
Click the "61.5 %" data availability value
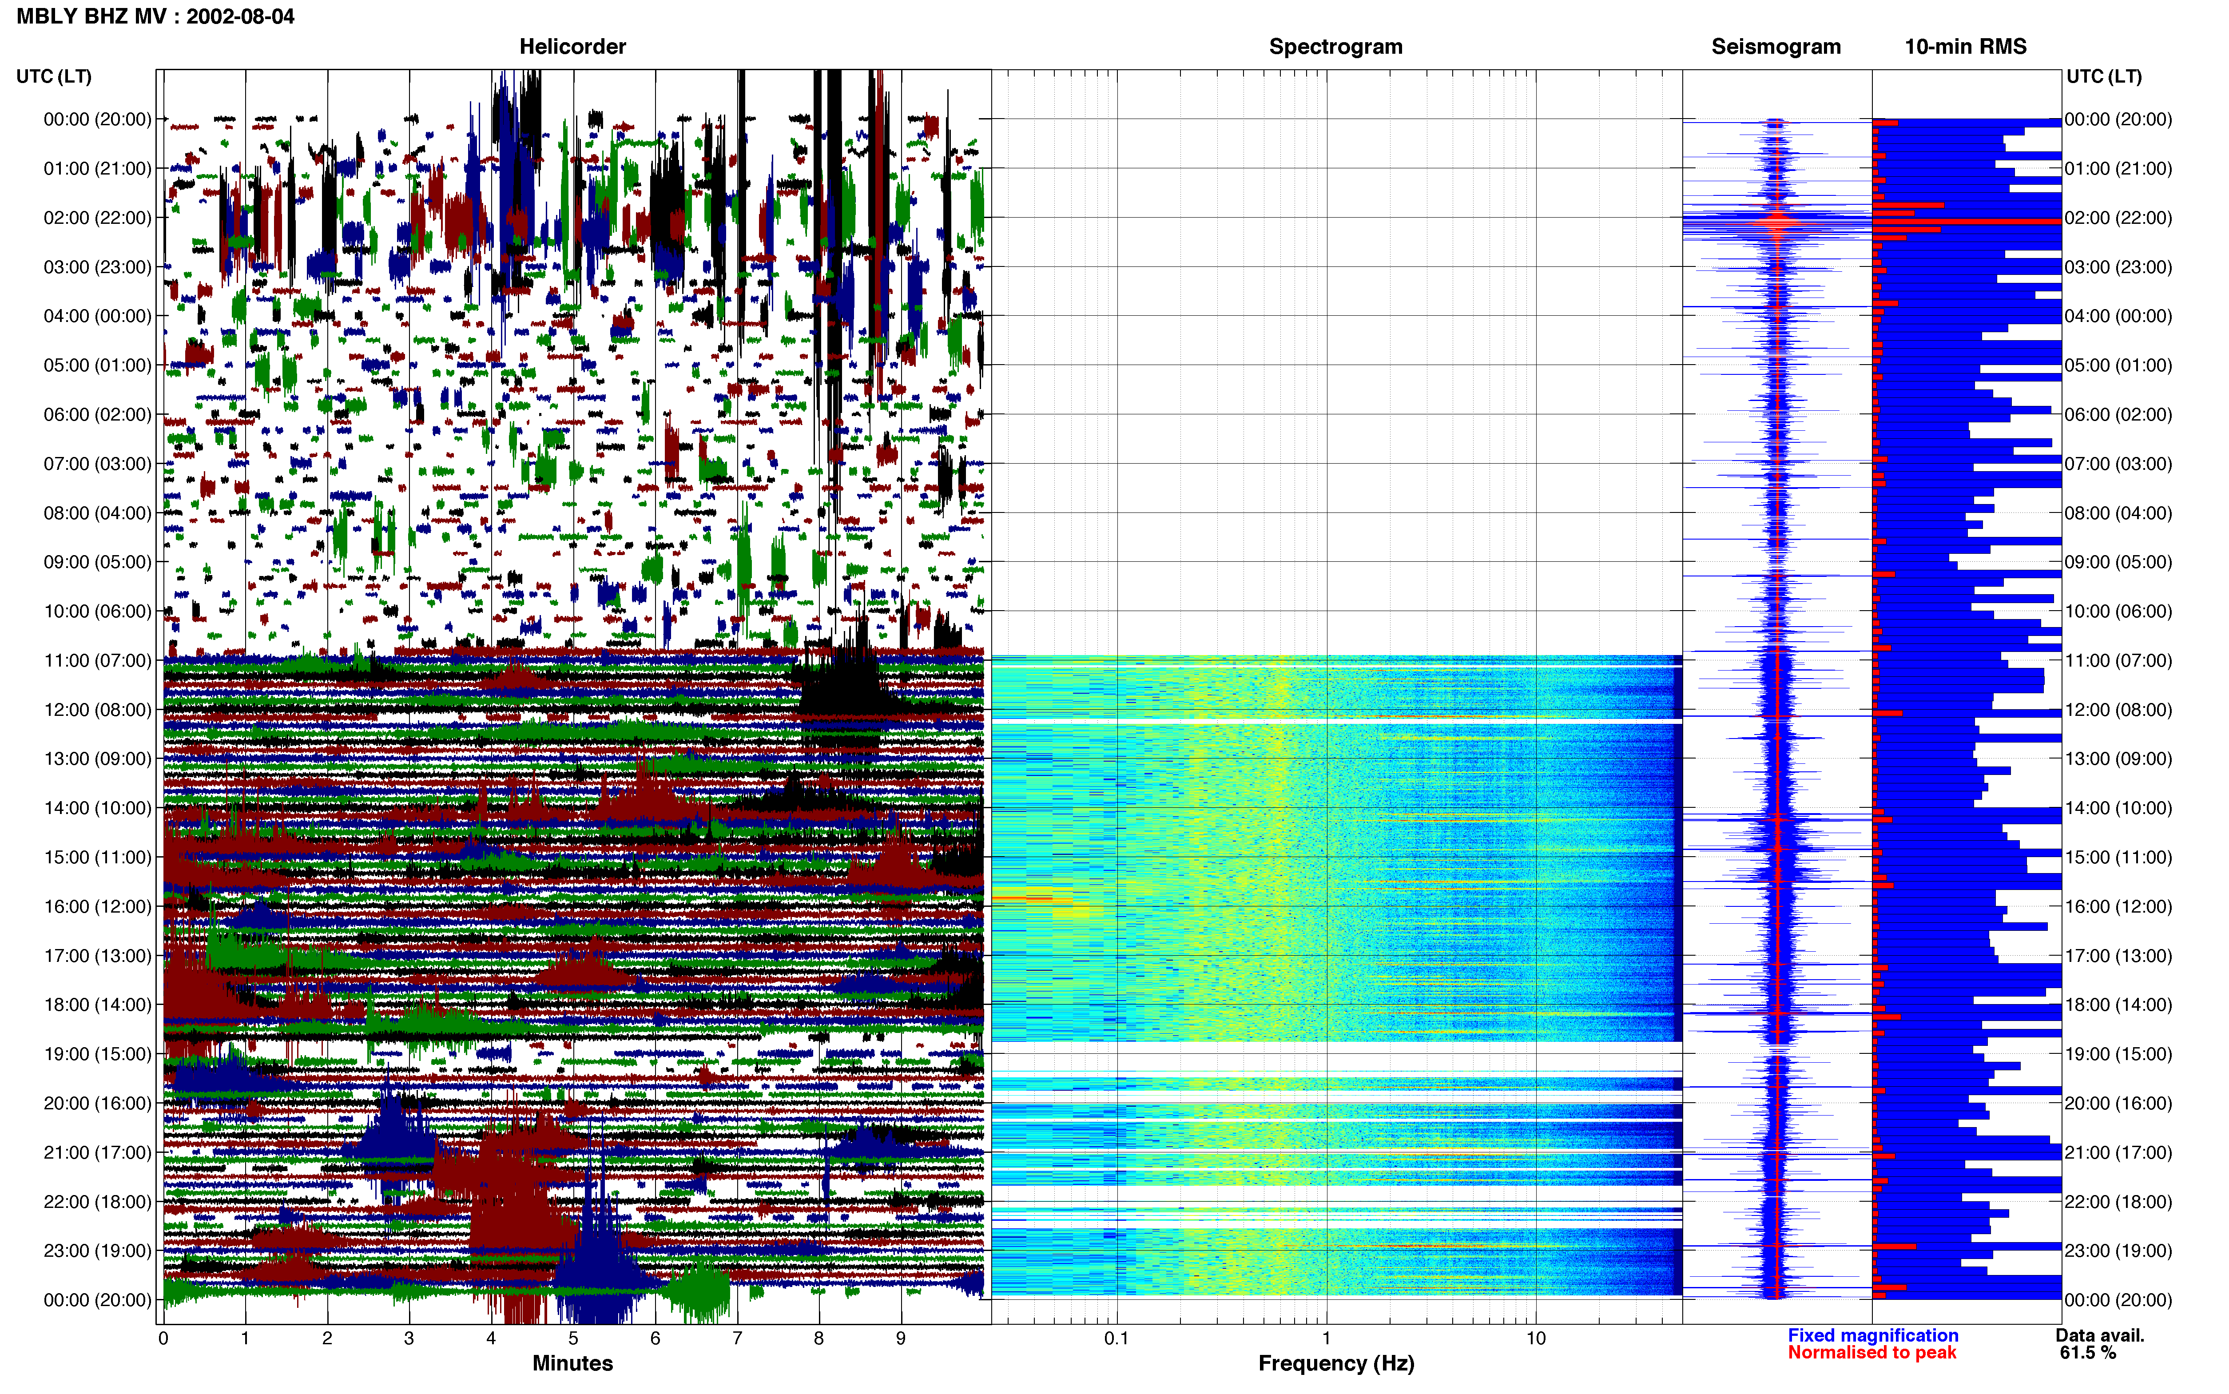point(2088,1353)
